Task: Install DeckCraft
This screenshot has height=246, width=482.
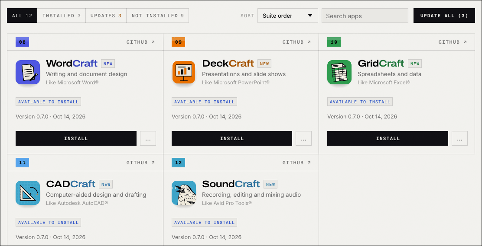Action: pyautogui.click(x=232, y=138)
